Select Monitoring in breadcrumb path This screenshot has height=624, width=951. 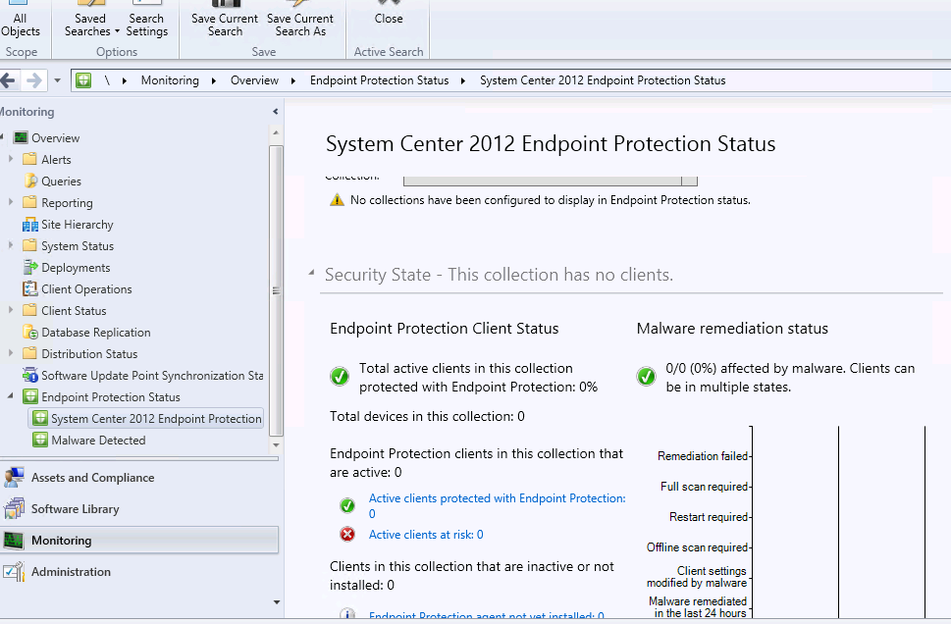click(170, 80)
